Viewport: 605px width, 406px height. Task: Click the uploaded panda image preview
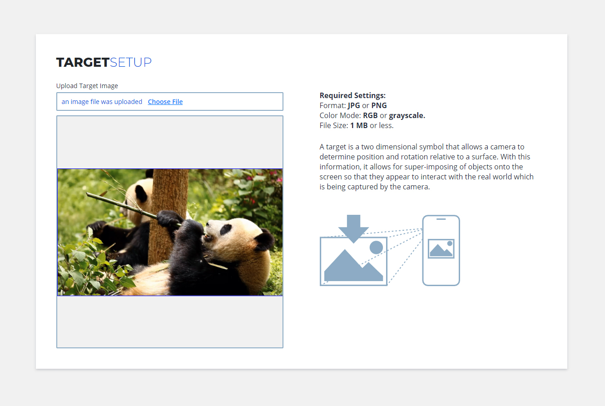click(x=170, y=232)
